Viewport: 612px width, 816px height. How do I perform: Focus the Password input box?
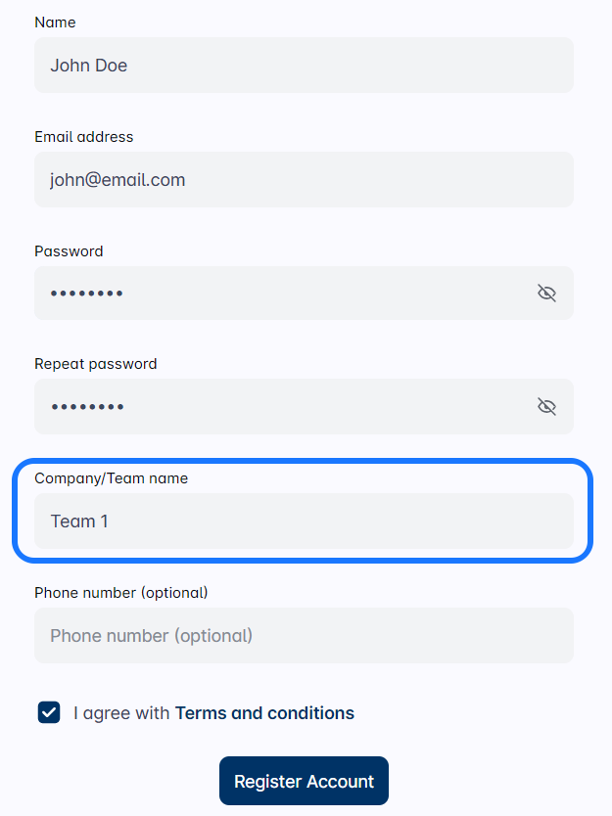284,294
